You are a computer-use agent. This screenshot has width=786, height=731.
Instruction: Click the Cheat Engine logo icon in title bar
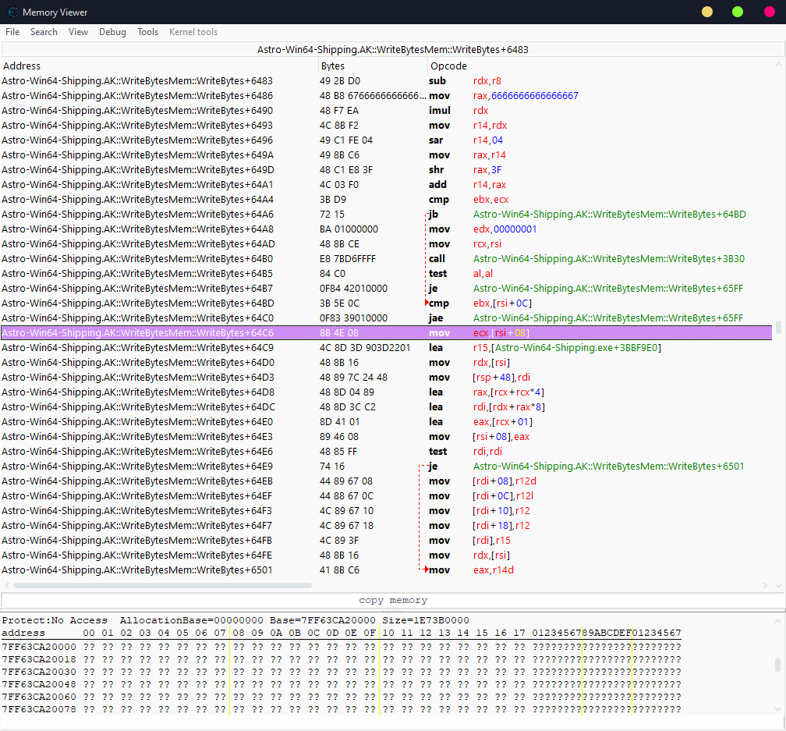pyautogui.click(x=12, y=12)
